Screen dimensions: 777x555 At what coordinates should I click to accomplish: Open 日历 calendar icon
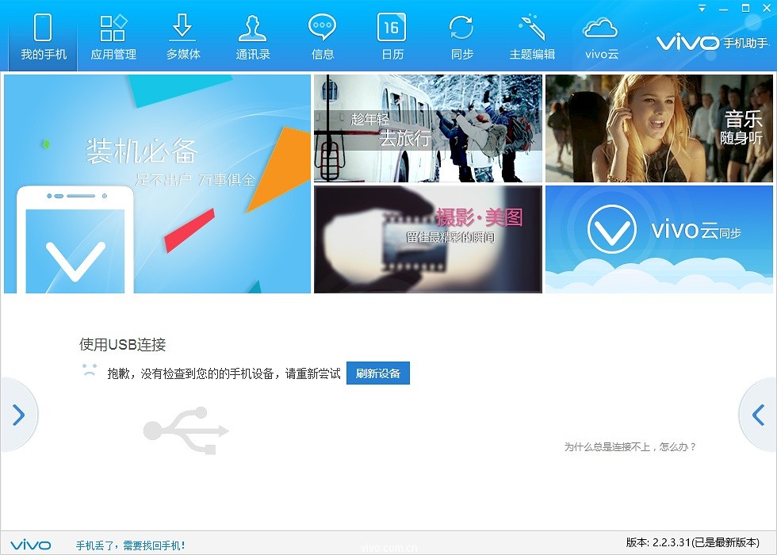392,37
